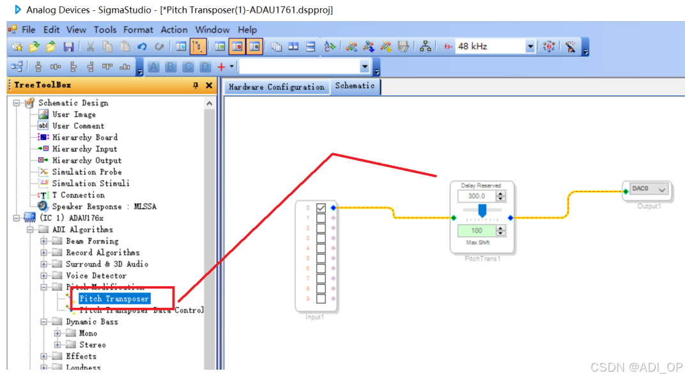Click the Open Project folder icon
The image size is (685, 378).
34,47
